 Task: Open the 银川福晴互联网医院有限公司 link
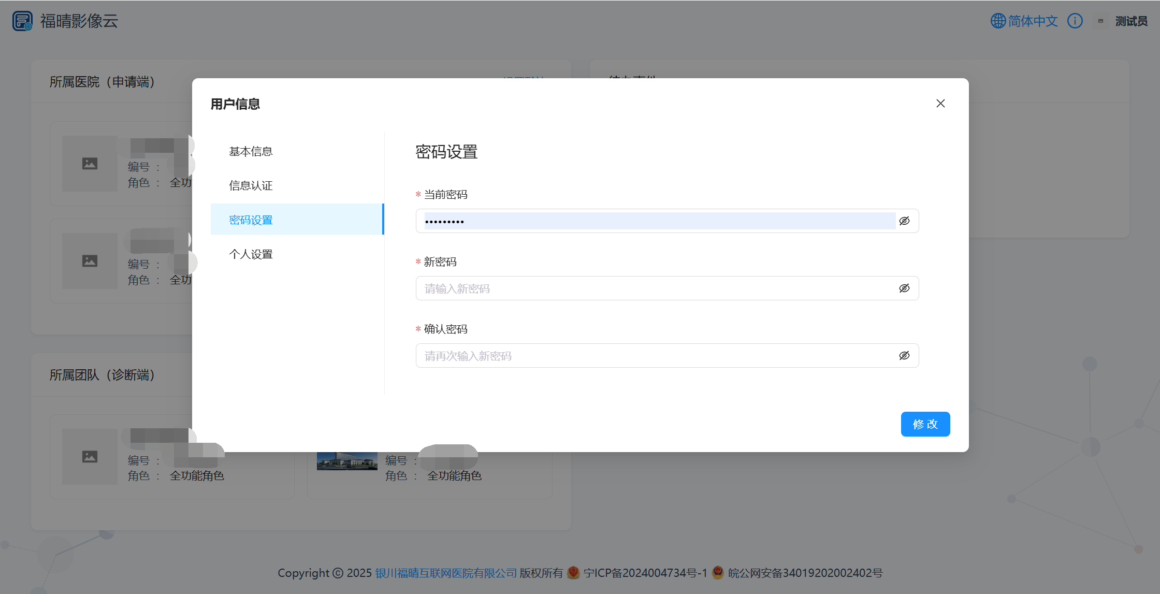[446, 573]
